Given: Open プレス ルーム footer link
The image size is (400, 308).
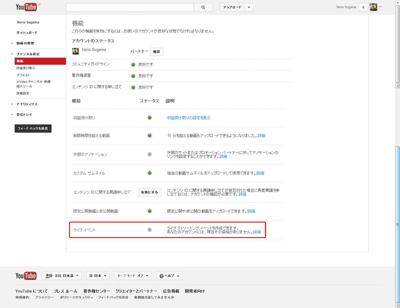Looking at the screenshot, I should (65, 291).
